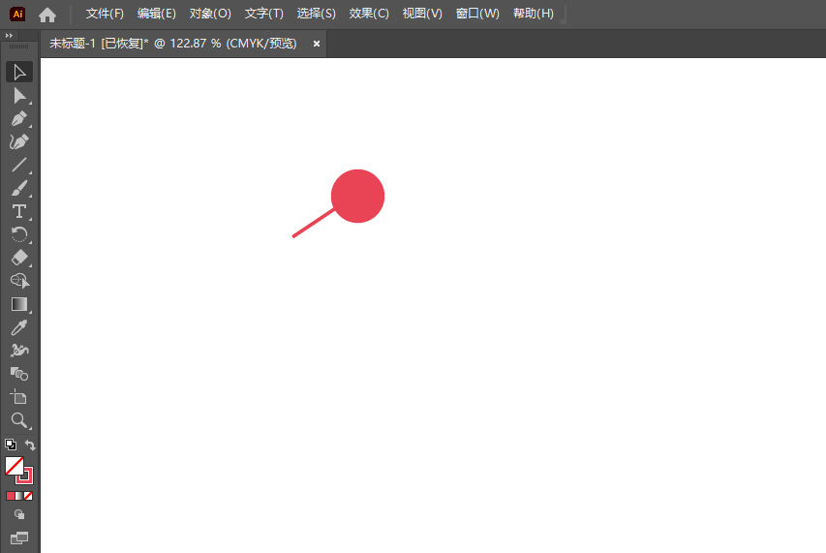Open the 对象(O) menu
This screenshot has height=553, width=826.
coord(210,14)
